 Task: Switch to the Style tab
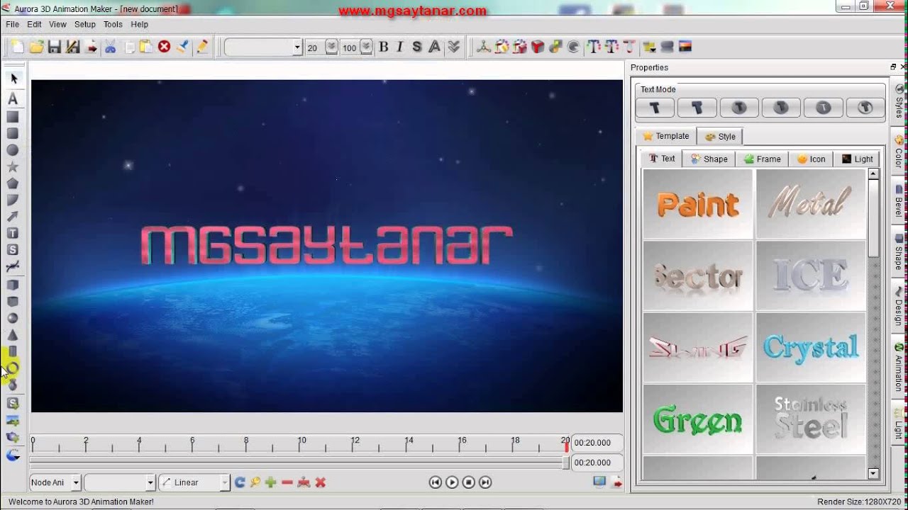pos(720,137)
